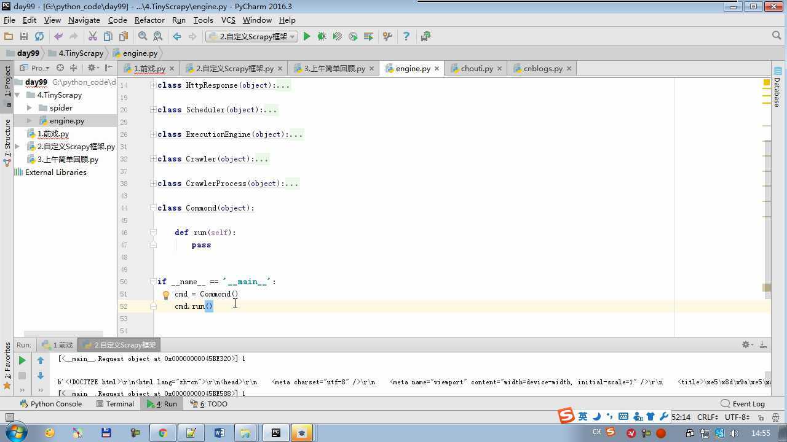Expand the Scheduler class fold
787x442 pixels.
[153, 110]
